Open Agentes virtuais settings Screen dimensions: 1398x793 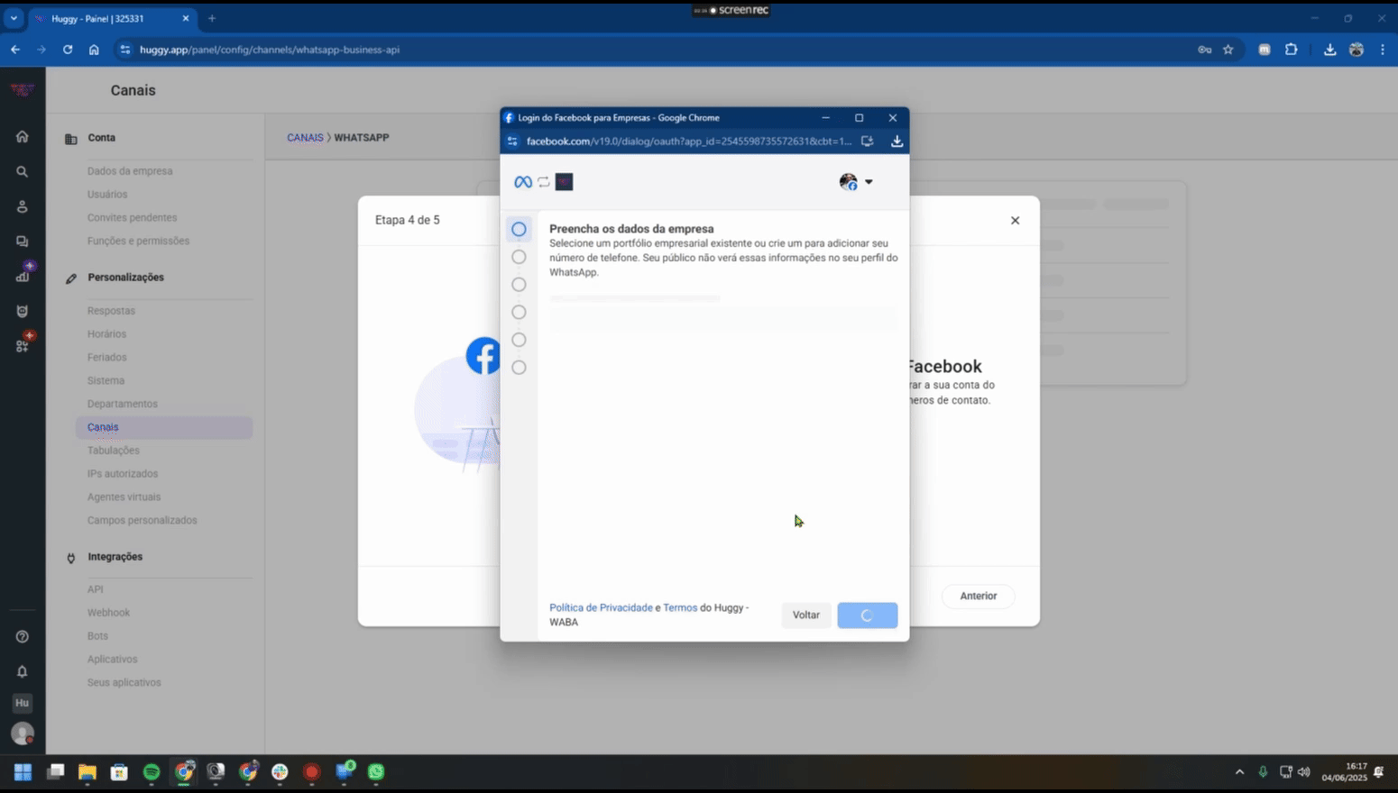[124, 497]
